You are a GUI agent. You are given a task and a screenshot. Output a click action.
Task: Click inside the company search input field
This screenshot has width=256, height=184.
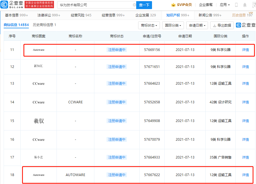click(93, 5)
